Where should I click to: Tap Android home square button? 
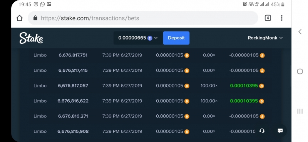tap(300, 71)
